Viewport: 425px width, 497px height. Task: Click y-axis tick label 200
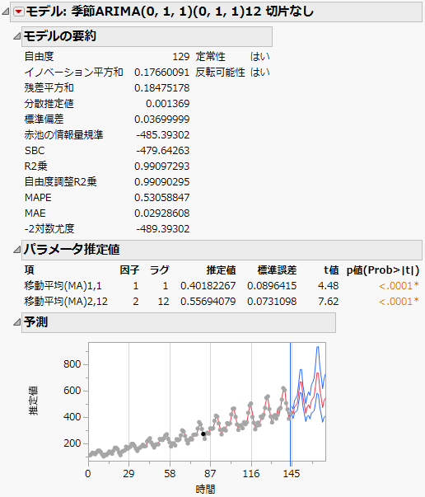pos(72,443)
